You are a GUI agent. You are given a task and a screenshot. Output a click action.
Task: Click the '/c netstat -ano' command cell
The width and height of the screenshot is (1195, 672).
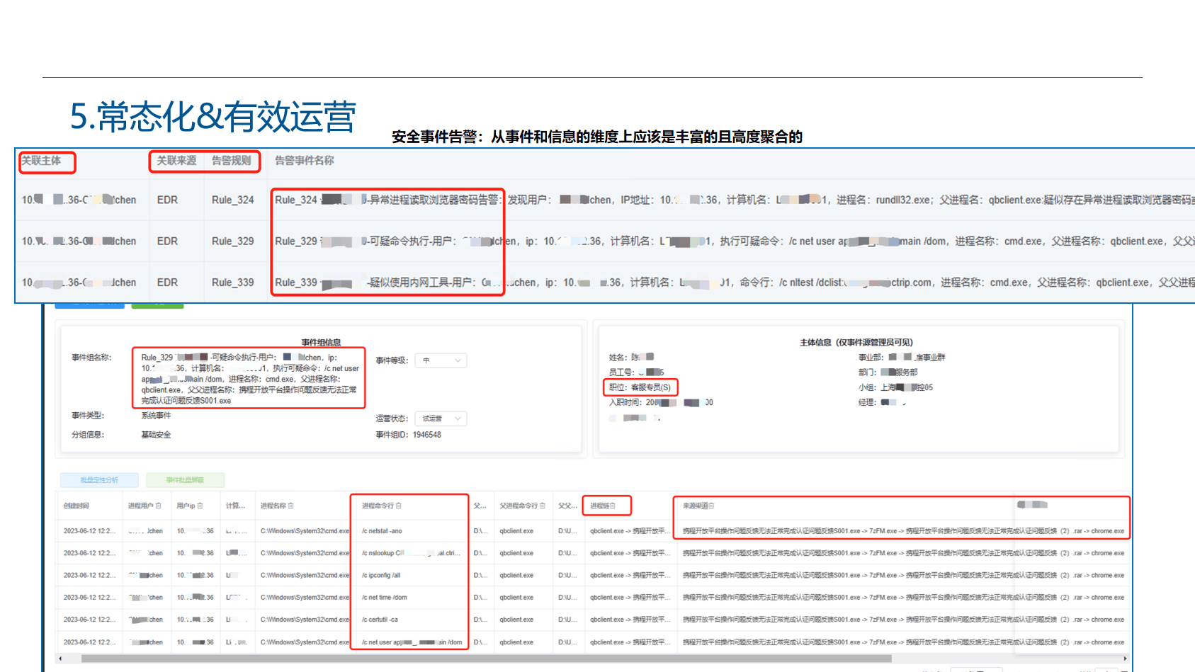382,531
